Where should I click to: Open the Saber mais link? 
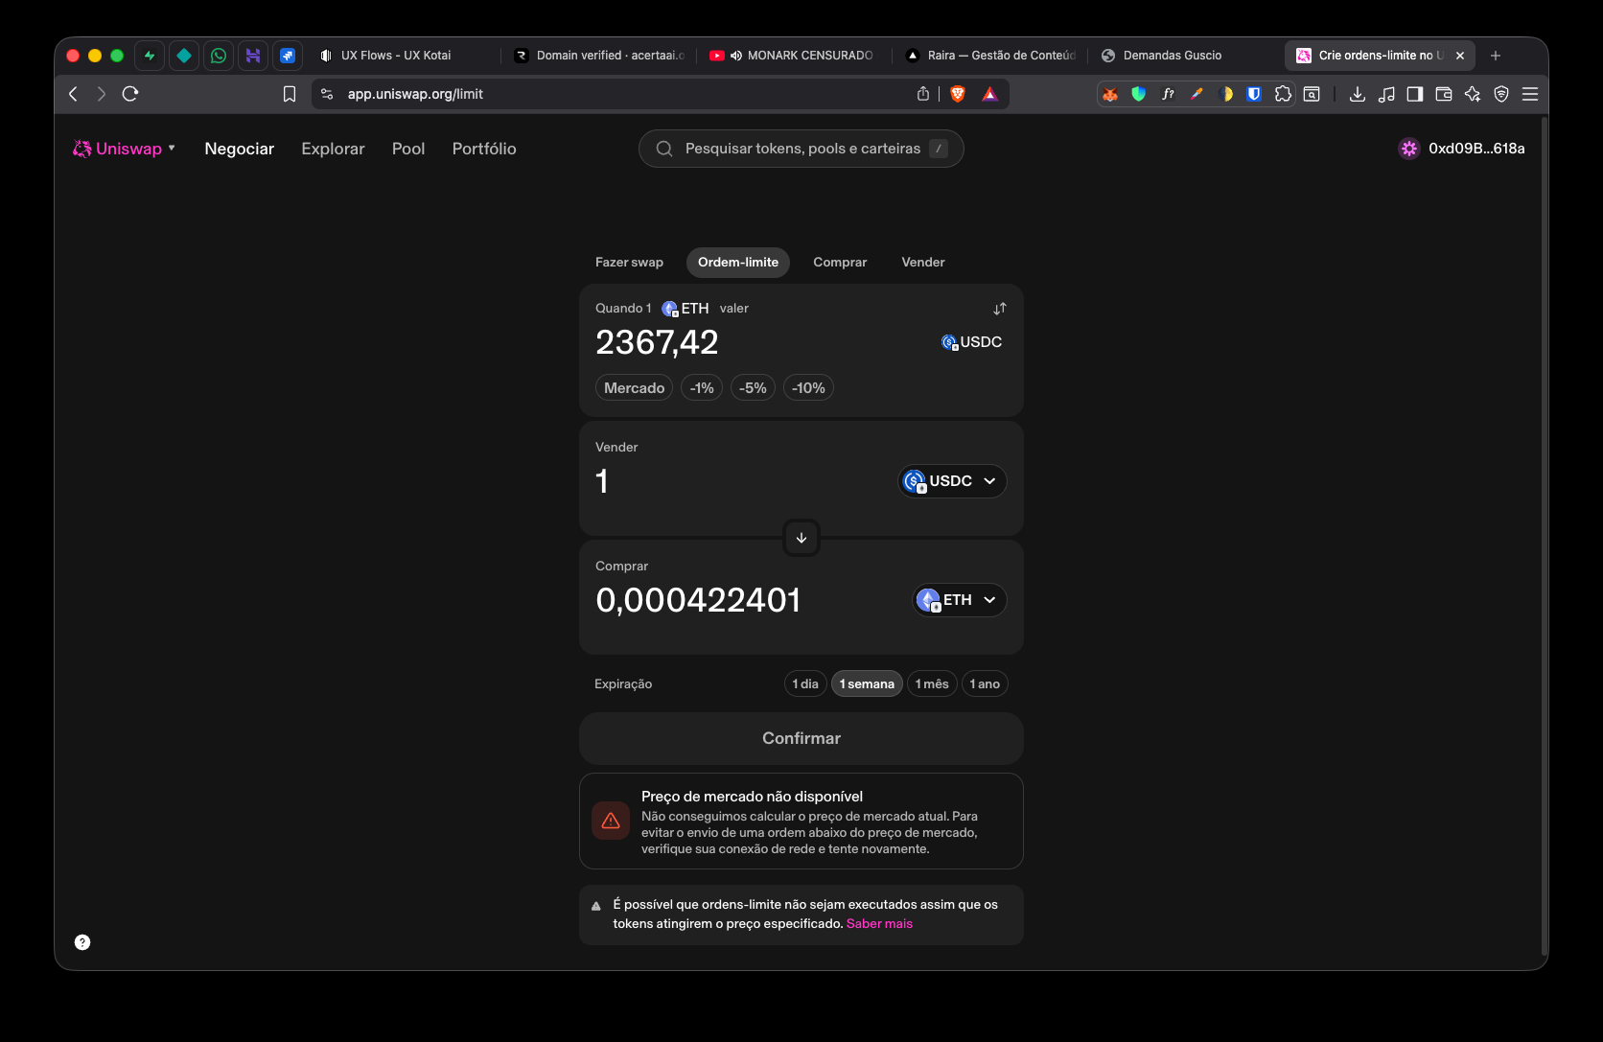[x=879, y=924]
